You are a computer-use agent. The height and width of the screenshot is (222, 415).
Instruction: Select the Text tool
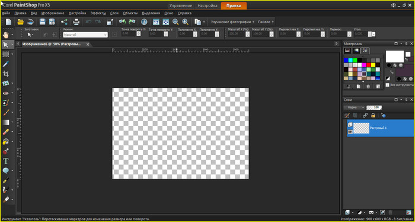click(x=5, y=161)
